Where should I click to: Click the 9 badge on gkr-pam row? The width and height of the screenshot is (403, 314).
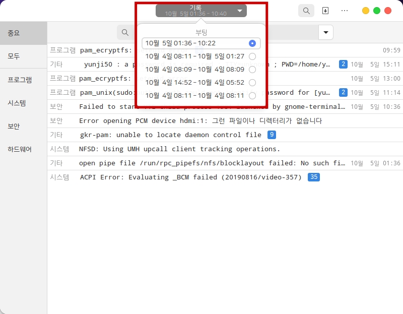[x=272, y=135]
